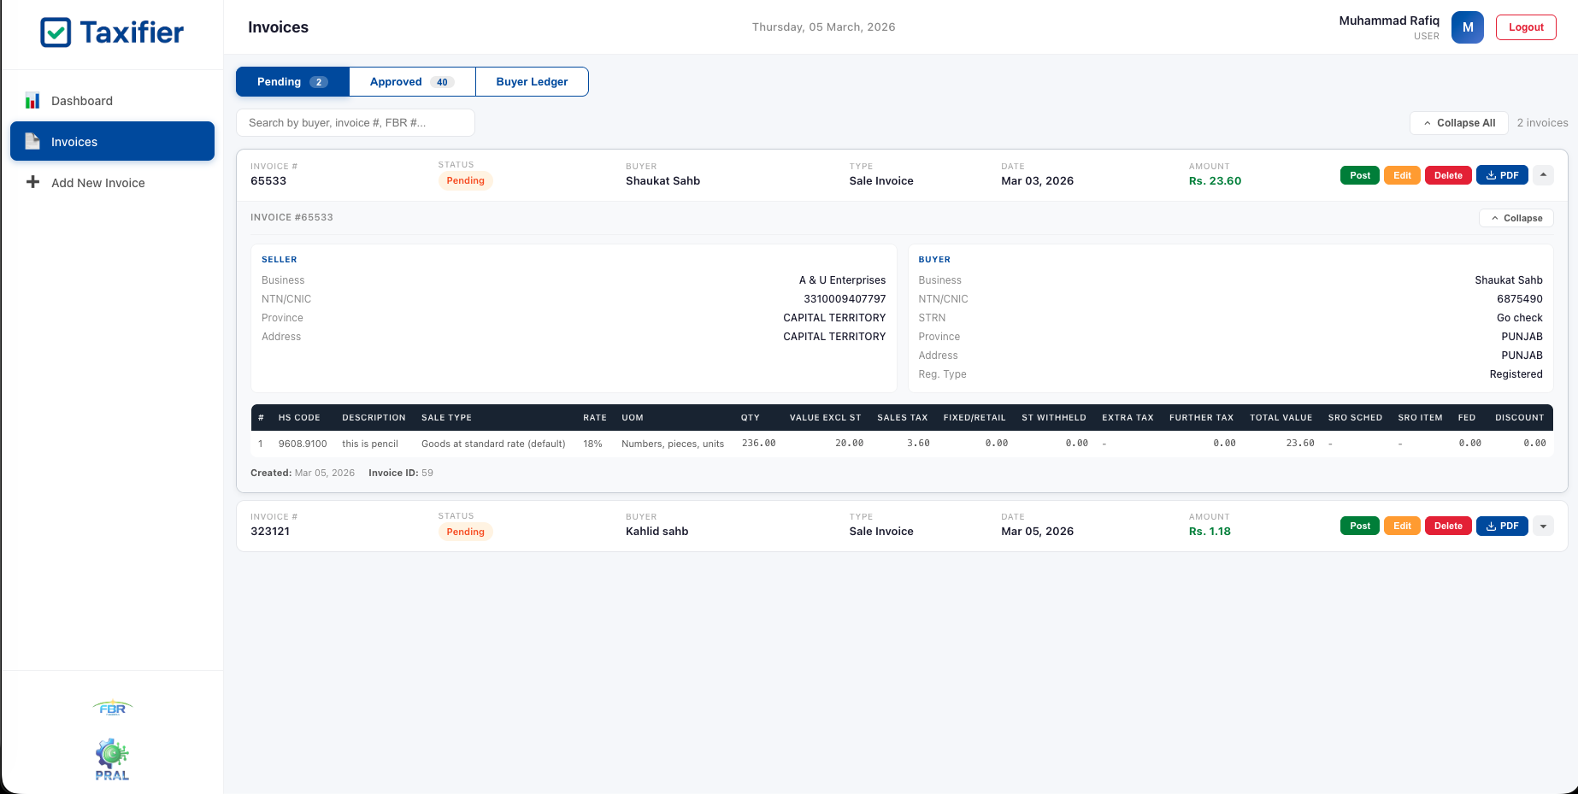This screenshot has width=1578, height=794.
Task: Click the plus icon to add new invoice
Action: point(32,182)
